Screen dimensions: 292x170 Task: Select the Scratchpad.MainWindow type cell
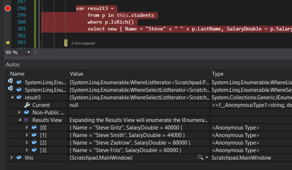tap(241, 158)
